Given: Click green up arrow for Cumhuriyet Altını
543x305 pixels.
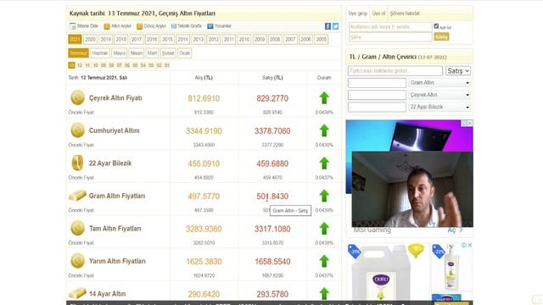Looking at the screenshot, I should pos(324,130).
